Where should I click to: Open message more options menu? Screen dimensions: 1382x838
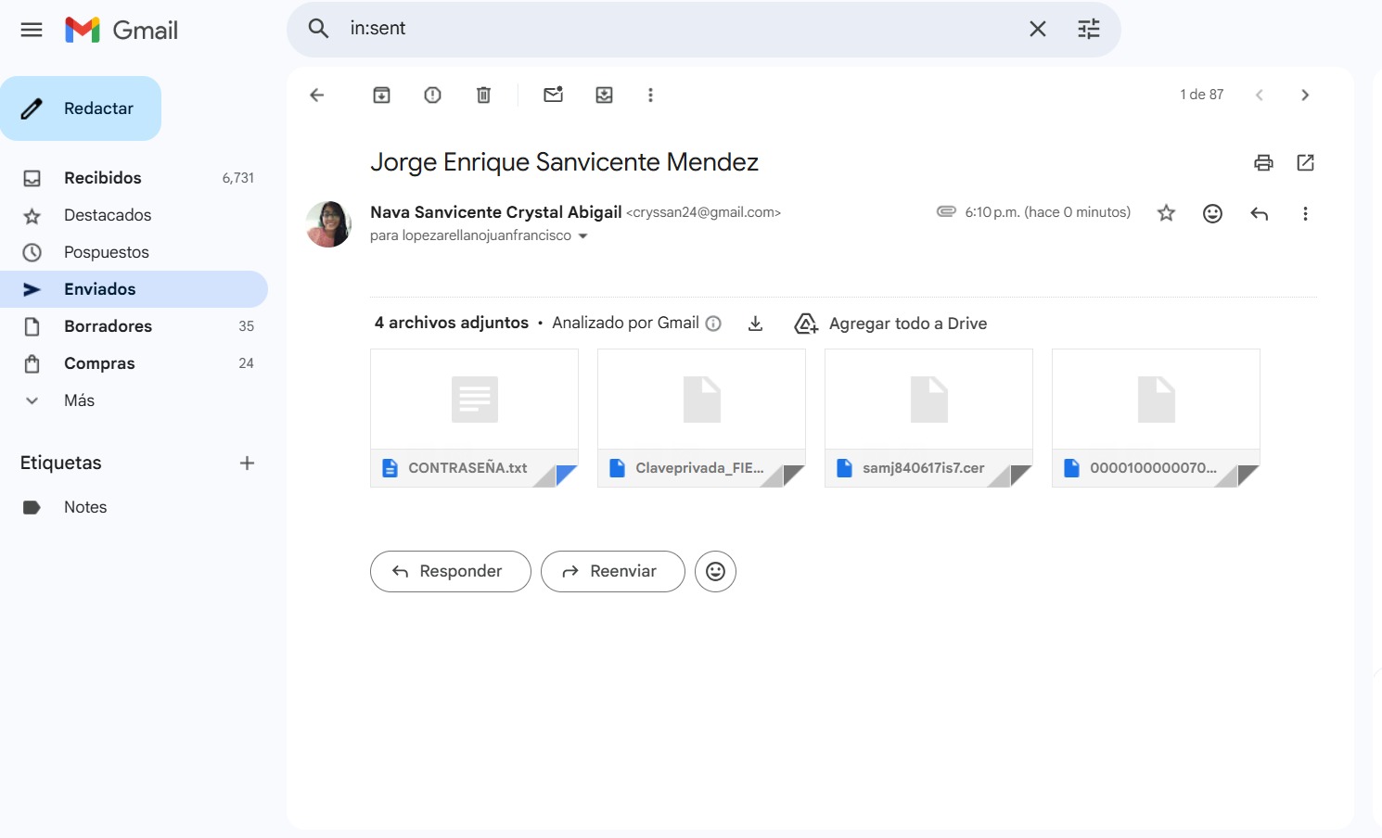(1305, 213)
